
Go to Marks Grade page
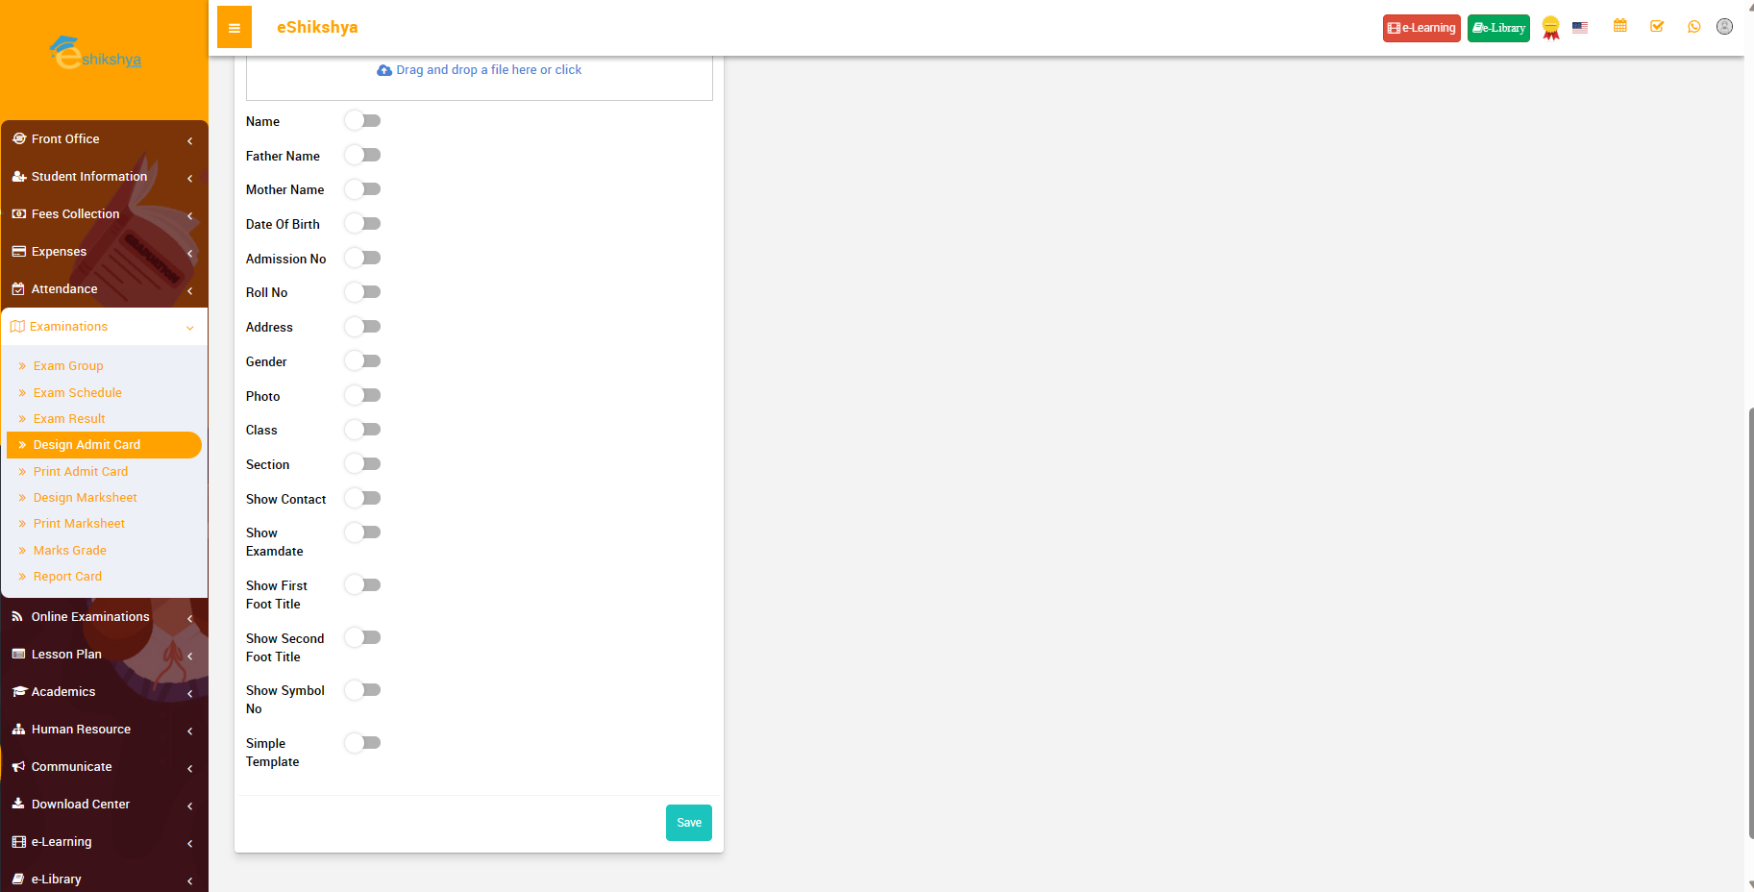point(70,551)
